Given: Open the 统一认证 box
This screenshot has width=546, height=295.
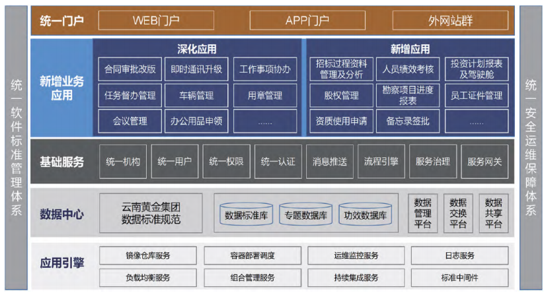Looking at the screenshot, I should tap(278, 162).
